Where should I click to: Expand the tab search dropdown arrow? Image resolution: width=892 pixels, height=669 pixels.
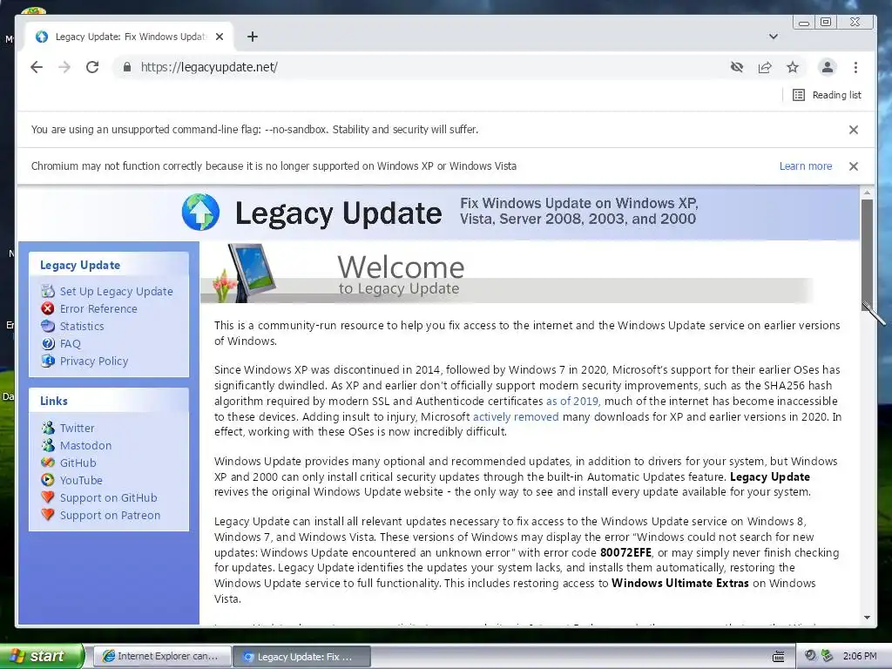tap(774, 37)
